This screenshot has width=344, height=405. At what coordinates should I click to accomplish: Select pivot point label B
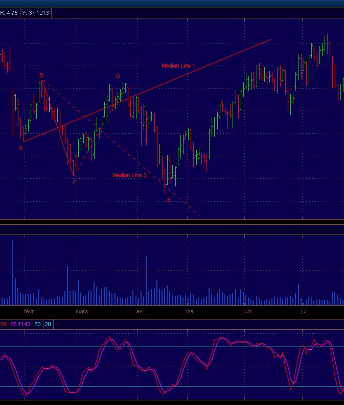[x=41, y=75]
